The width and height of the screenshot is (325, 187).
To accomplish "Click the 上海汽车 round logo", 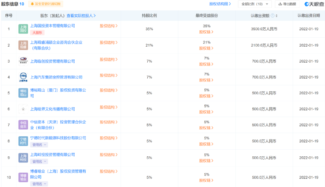I will tap(23, 77).
